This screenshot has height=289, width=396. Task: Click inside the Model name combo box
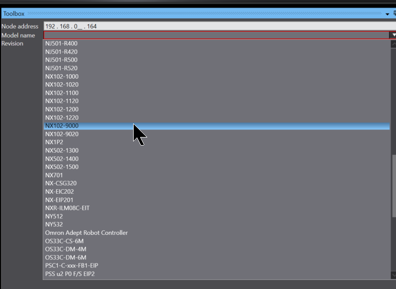tap(216, 35)
